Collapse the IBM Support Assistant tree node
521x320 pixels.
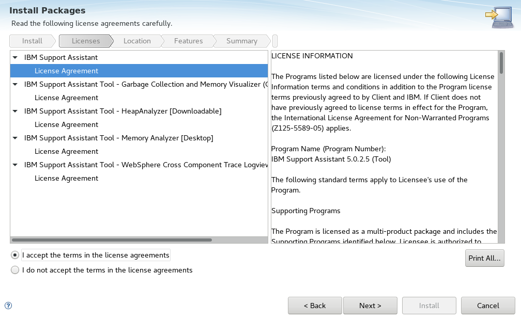16,57
